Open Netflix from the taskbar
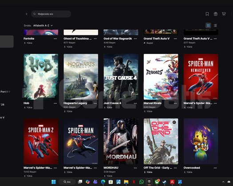Viewport: 233px width, 186px height. click(134, 182)
